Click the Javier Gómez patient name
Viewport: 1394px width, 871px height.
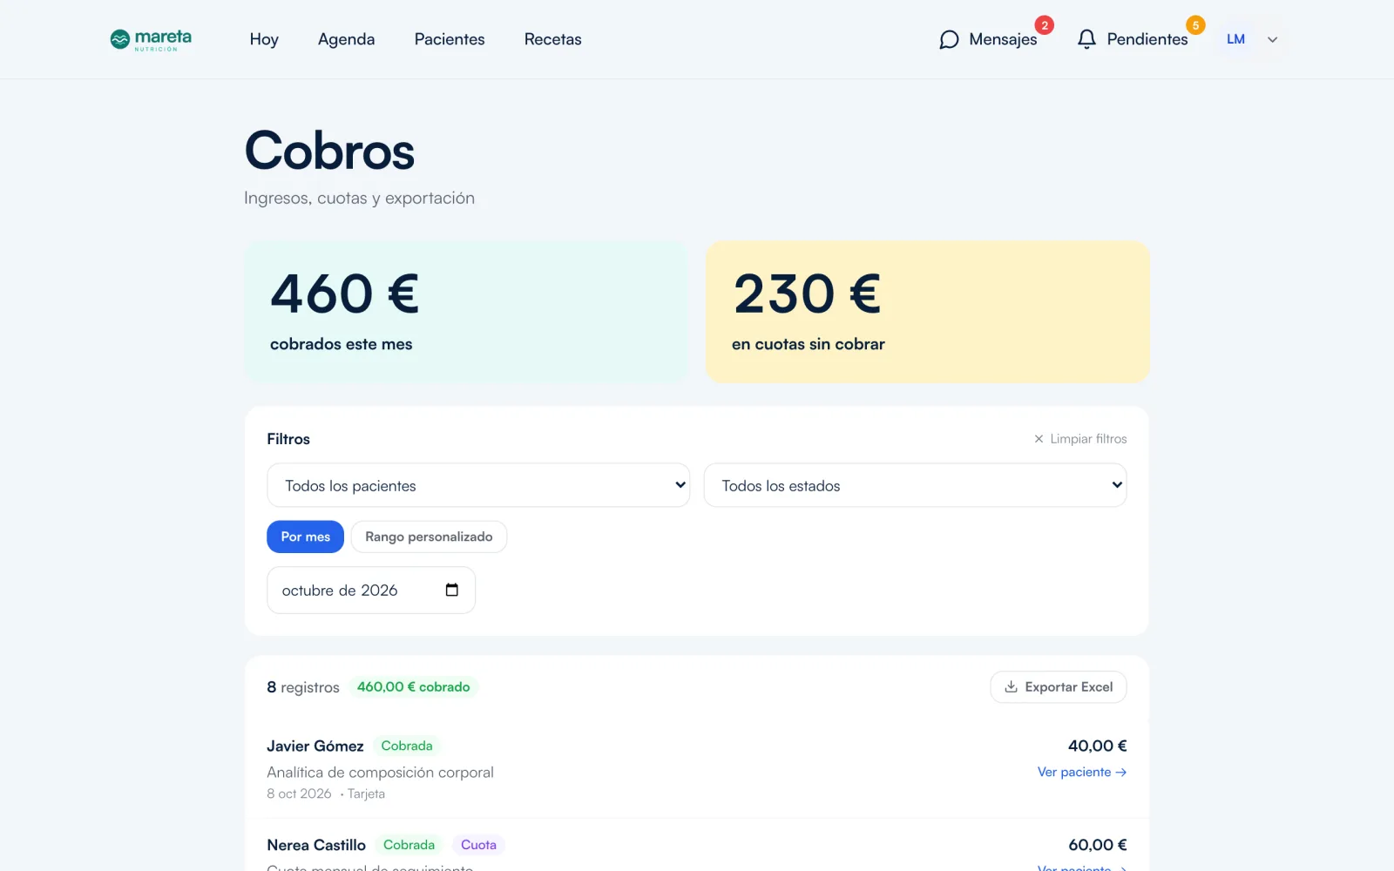315,746
